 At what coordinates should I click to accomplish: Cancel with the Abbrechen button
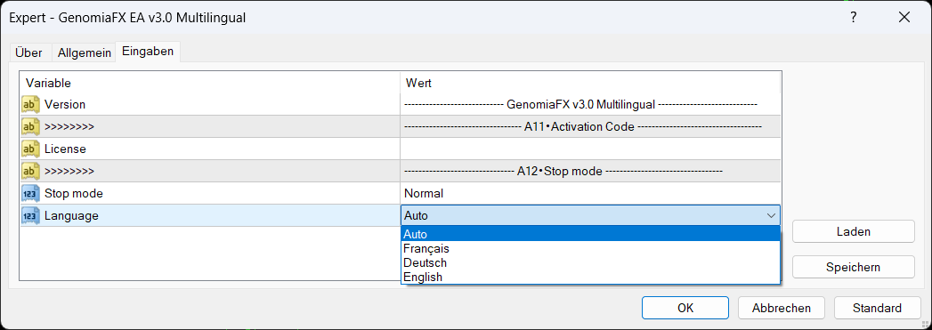781,308
